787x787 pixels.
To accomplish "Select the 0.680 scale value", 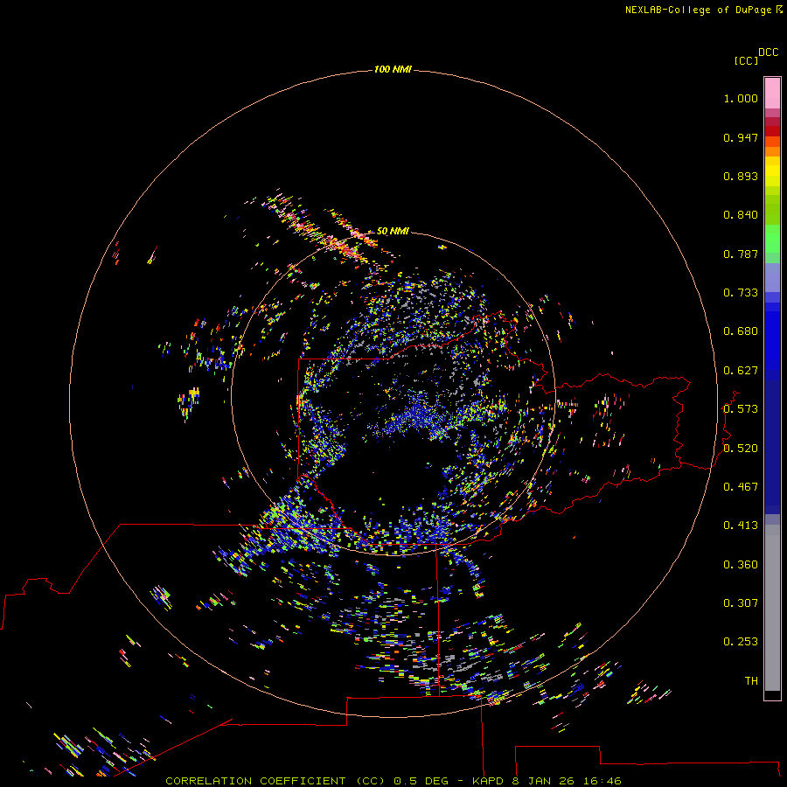I will tap(741, 331).
